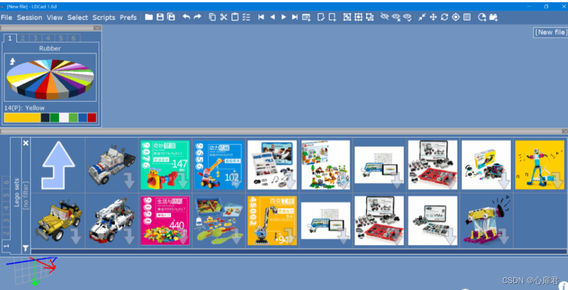Viewport: 568px width, 290px height.
Task: Click the pie-with-plus color bin icon
Action: coord(482,18)
